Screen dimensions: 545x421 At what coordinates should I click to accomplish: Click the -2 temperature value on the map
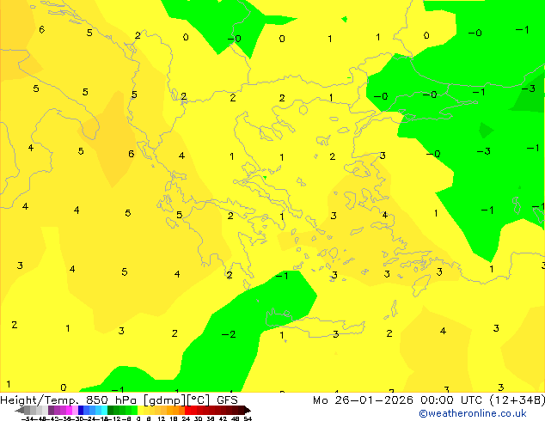pos(229,334)
